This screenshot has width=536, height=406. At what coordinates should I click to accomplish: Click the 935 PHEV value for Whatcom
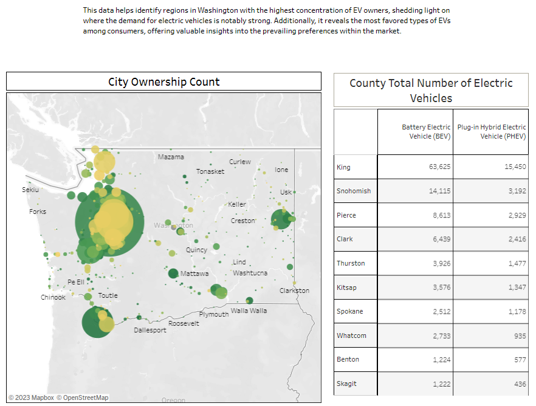[518, 335]
